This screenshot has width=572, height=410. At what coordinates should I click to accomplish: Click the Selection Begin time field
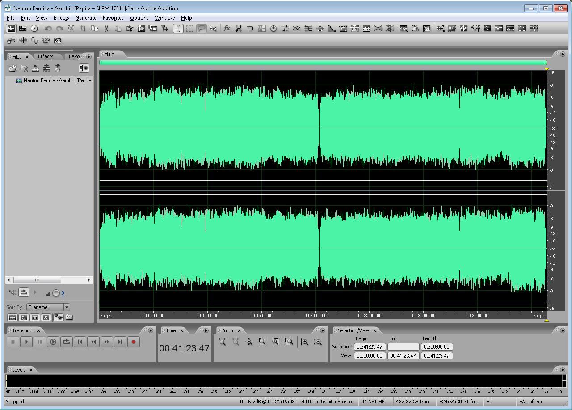point(370,347)
